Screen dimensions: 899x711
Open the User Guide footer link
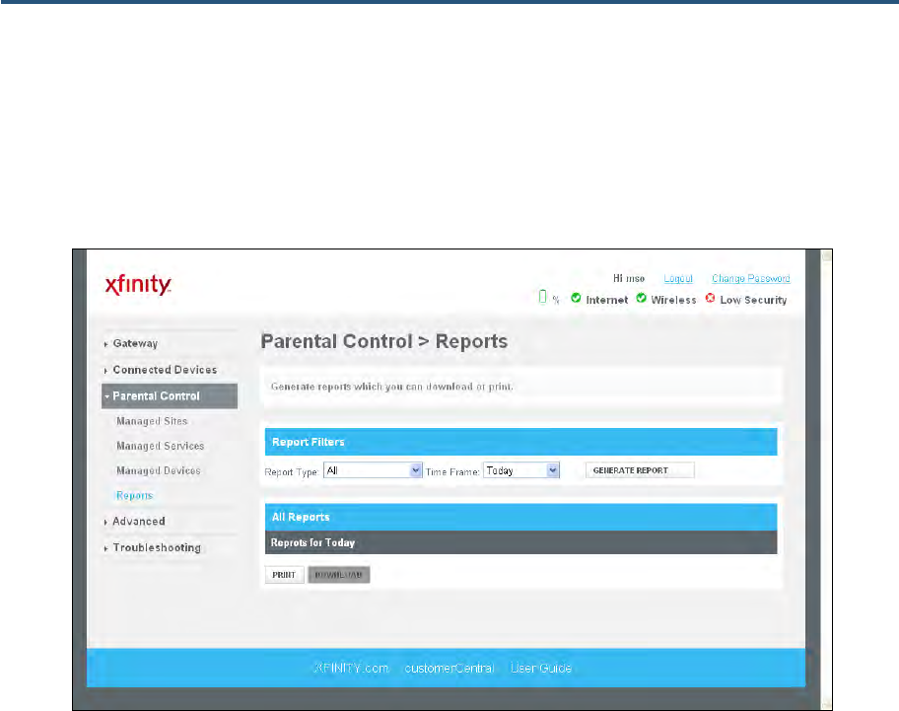[540, 668]
